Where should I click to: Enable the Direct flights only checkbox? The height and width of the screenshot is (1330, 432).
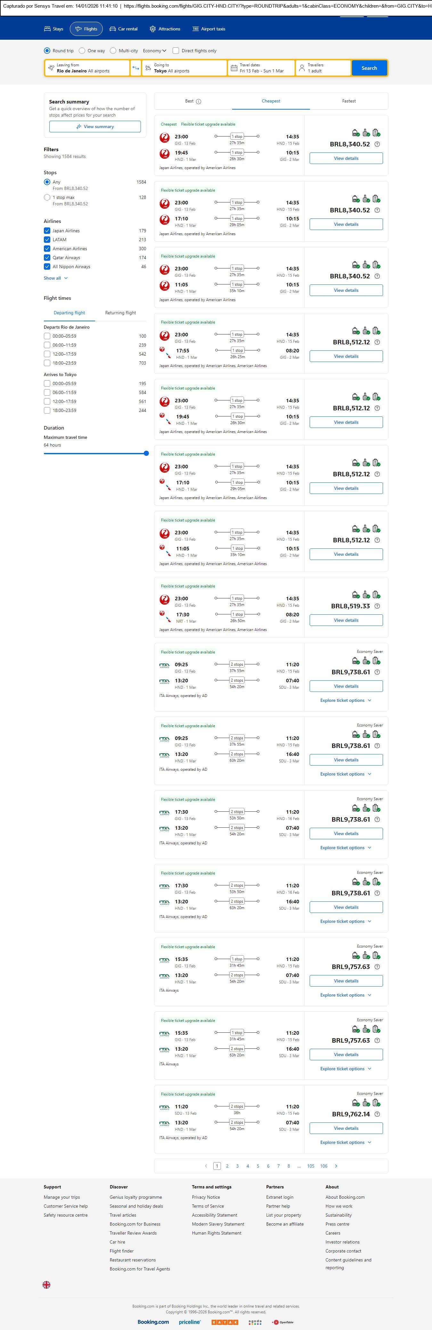click(176, 51)
